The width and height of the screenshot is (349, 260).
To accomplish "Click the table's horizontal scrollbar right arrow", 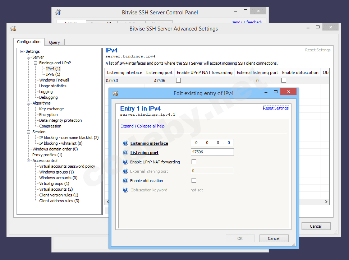I will click(x=326, y=202).
